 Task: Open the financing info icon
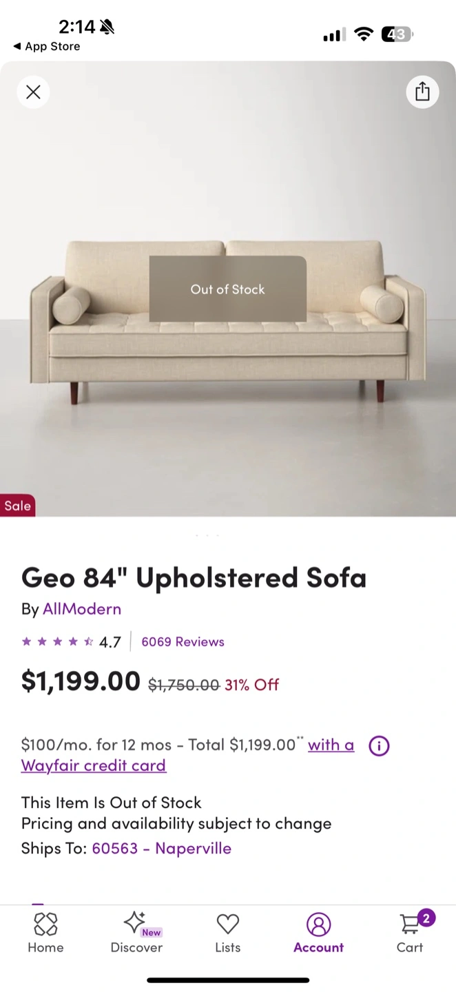pos(379,745)
